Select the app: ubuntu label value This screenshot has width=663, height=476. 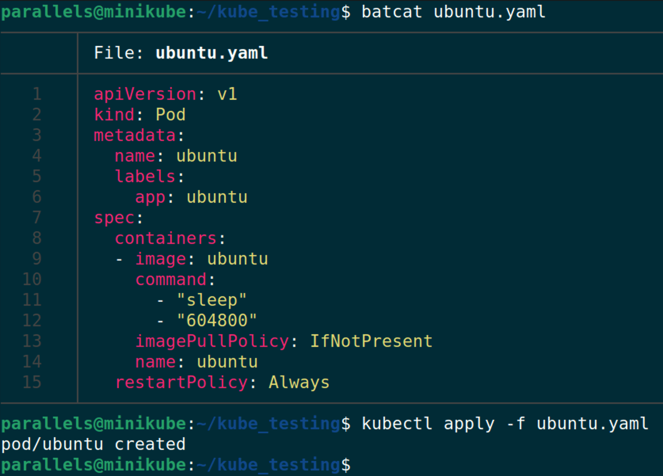pos(191,197)
